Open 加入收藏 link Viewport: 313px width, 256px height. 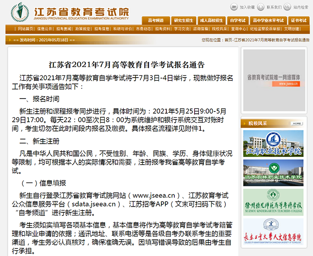(x=247, y=7)
